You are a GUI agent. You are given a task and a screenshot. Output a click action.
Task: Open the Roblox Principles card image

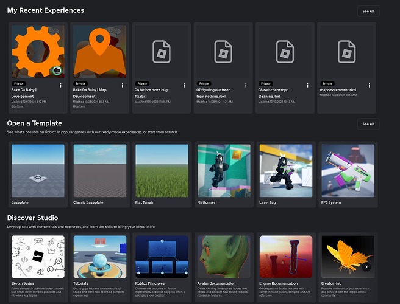(162, 257)
